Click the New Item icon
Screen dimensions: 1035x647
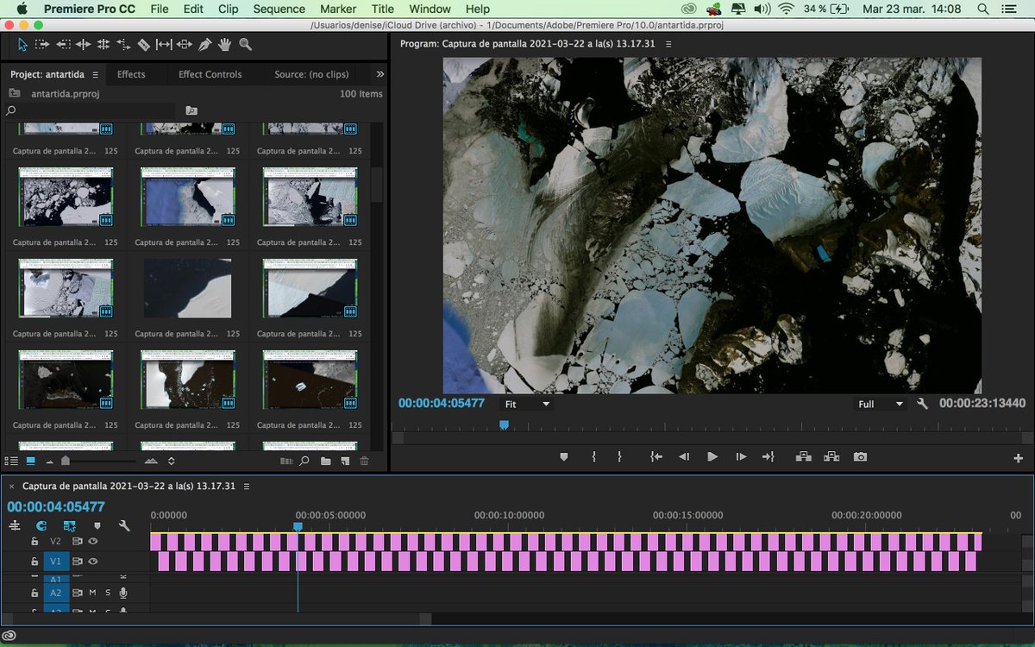344,462
